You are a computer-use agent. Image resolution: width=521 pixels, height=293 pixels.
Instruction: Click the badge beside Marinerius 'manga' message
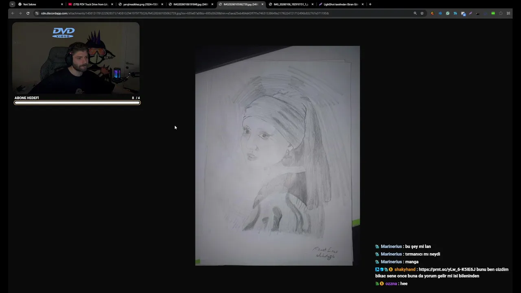[377, 262]
